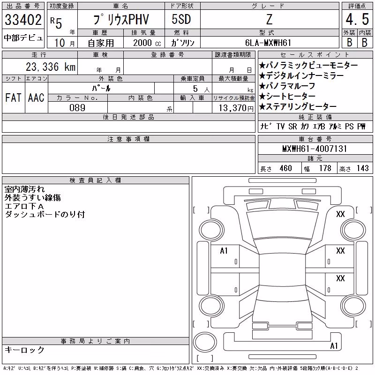Select the 注意事項欄 header
The height and width of the screenshot is (375, 375).
coord(128,139)
